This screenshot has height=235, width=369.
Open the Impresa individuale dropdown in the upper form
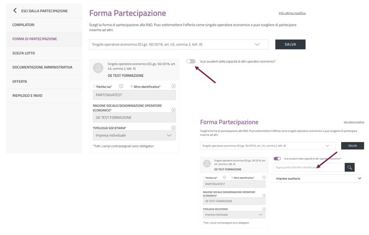point(134,135)
